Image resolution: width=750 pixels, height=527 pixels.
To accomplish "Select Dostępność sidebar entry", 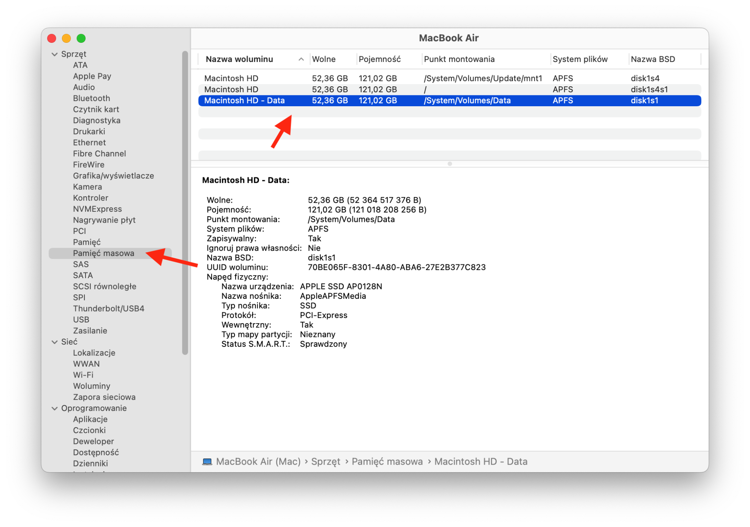I will tap(96, 453).
